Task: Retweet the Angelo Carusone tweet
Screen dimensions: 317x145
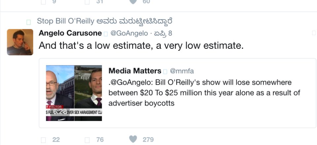Action: point(88,140)
